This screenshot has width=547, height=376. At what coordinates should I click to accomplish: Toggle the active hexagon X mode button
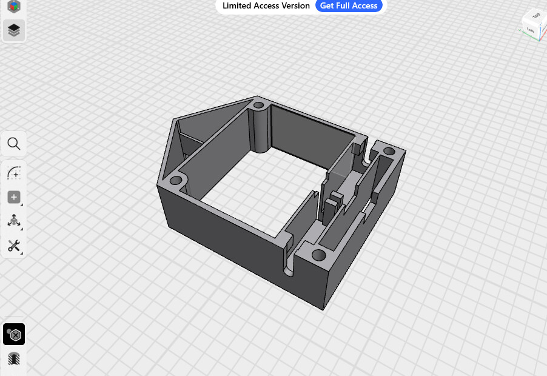pyautogui.click(x=14, y=334)
